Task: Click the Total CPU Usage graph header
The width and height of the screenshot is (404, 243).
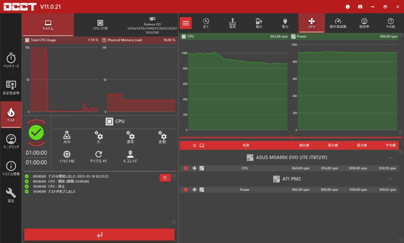Action: pyautogui.click(x=62, y=40)
